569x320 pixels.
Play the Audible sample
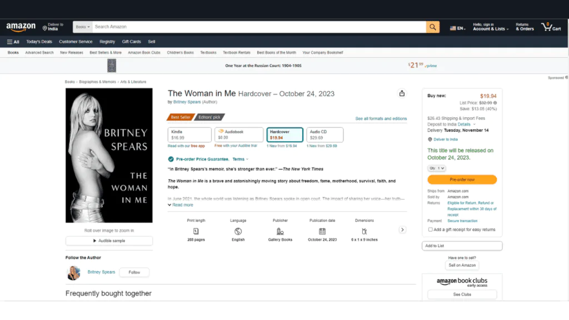[x=109, y=241]
